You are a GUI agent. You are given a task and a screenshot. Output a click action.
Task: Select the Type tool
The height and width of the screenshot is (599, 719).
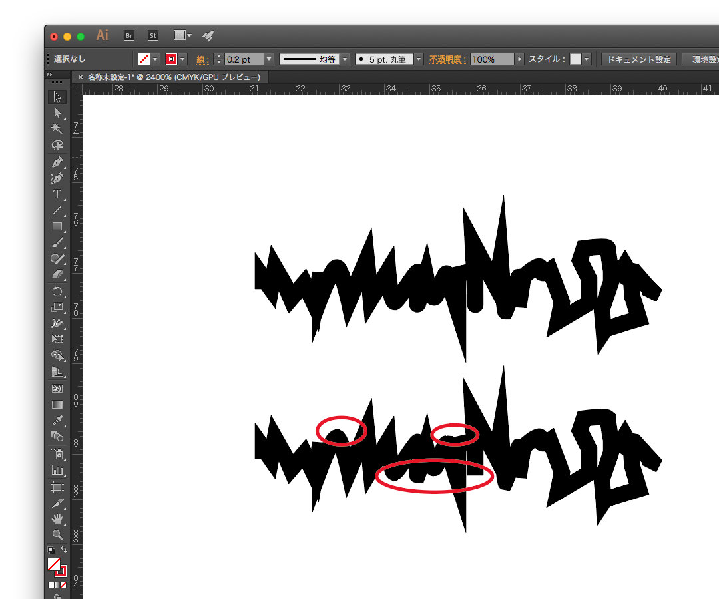tap(57, 194)
